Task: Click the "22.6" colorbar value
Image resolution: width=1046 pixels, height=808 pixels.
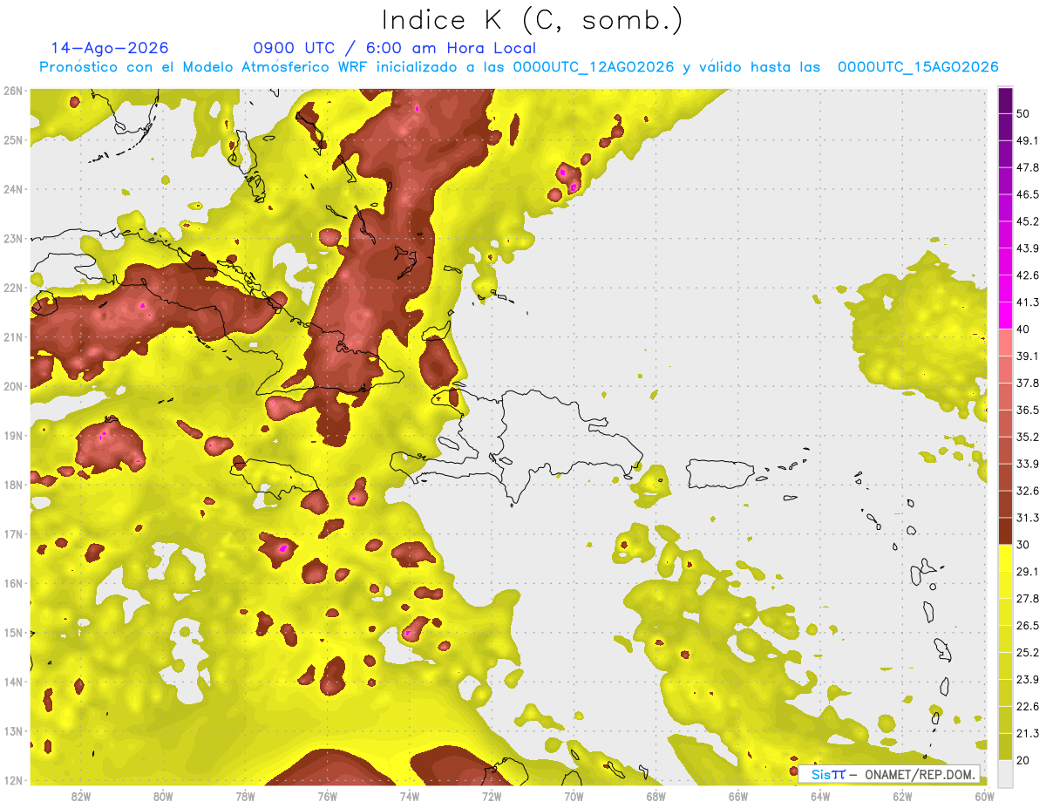Action: 1028,706
